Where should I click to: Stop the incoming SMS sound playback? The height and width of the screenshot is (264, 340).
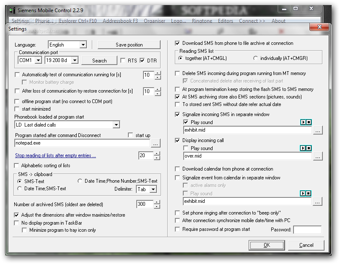click(309, 122)
